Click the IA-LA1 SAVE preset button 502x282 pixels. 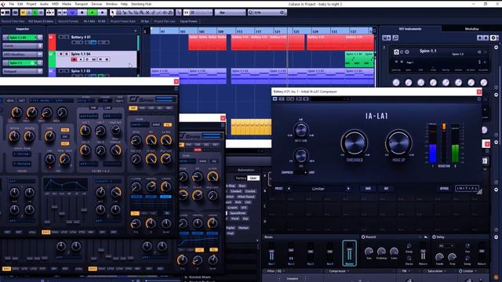368,189
